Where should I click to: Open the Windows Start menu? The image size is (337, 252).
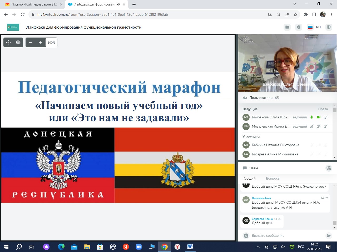(x=6, y=247)
